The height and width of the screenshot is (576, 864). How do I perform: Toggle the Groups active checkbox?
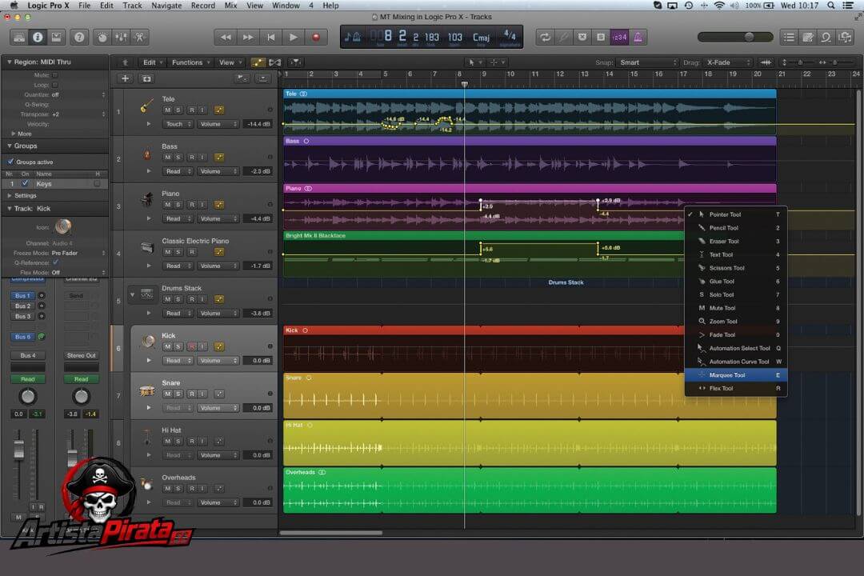pyautogui.click(x=10, y=162)
